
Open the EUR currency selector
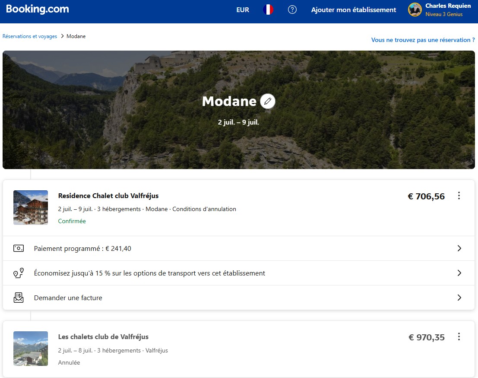point(243,10)
